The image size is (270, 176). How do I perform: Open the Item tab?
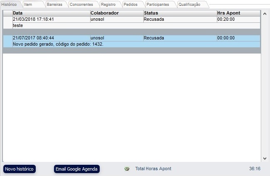(28, 4)
